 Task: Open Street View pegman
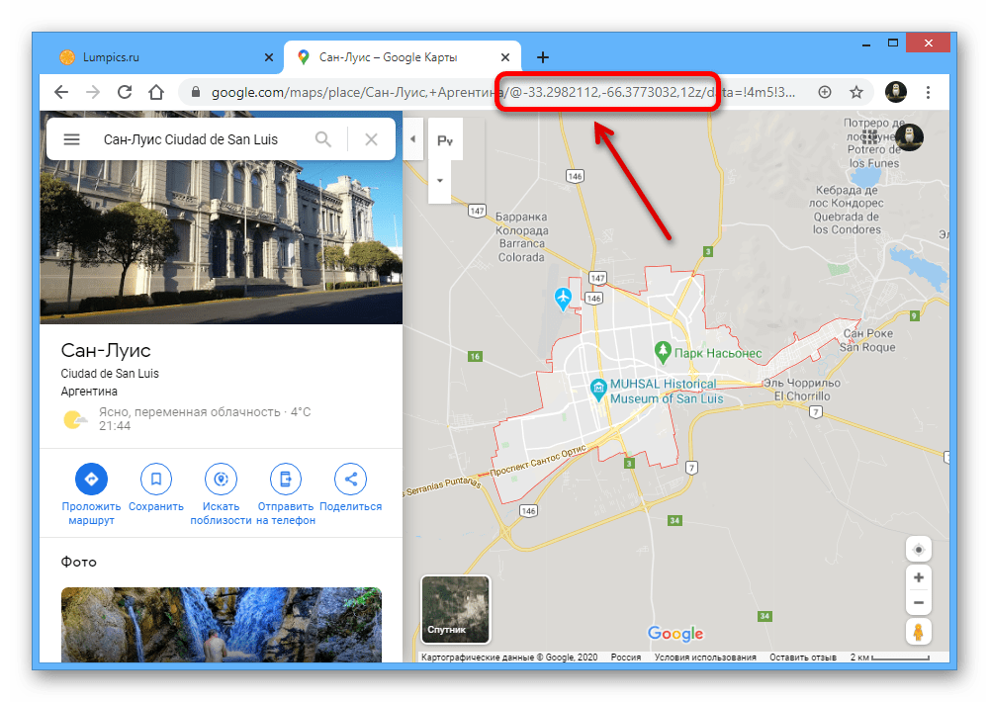[x=919, y=632]
